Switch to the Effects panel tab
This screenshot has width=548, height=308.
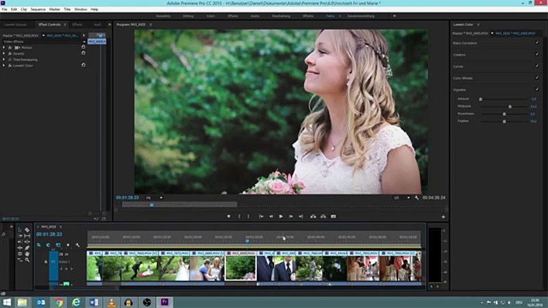point(77,25)
